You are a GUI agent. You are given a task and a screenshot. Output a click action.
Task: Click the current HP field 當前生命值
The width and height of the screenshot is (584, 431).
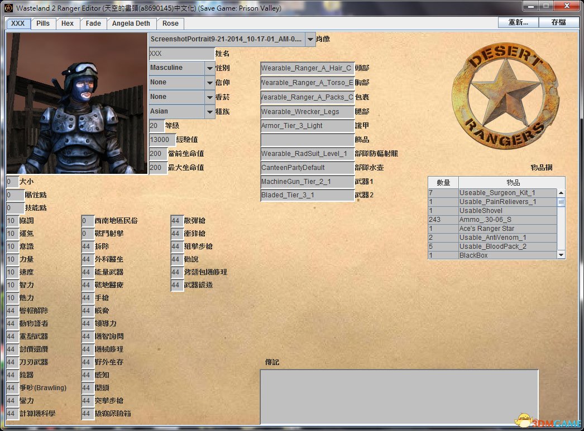click(x=157, y=153)
